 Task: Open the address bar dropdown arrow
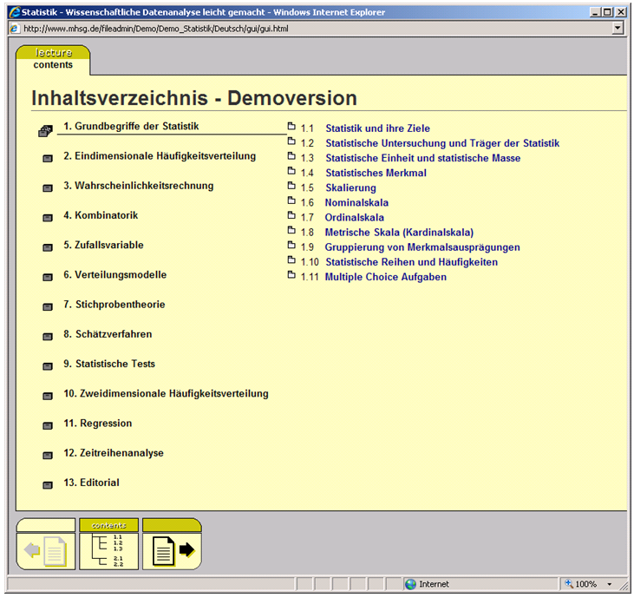click(617, 28)
